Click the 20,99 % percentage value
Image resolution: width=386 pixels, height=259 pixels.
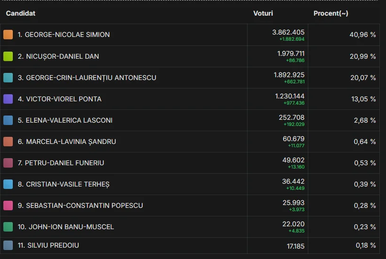tap(363, 56)
